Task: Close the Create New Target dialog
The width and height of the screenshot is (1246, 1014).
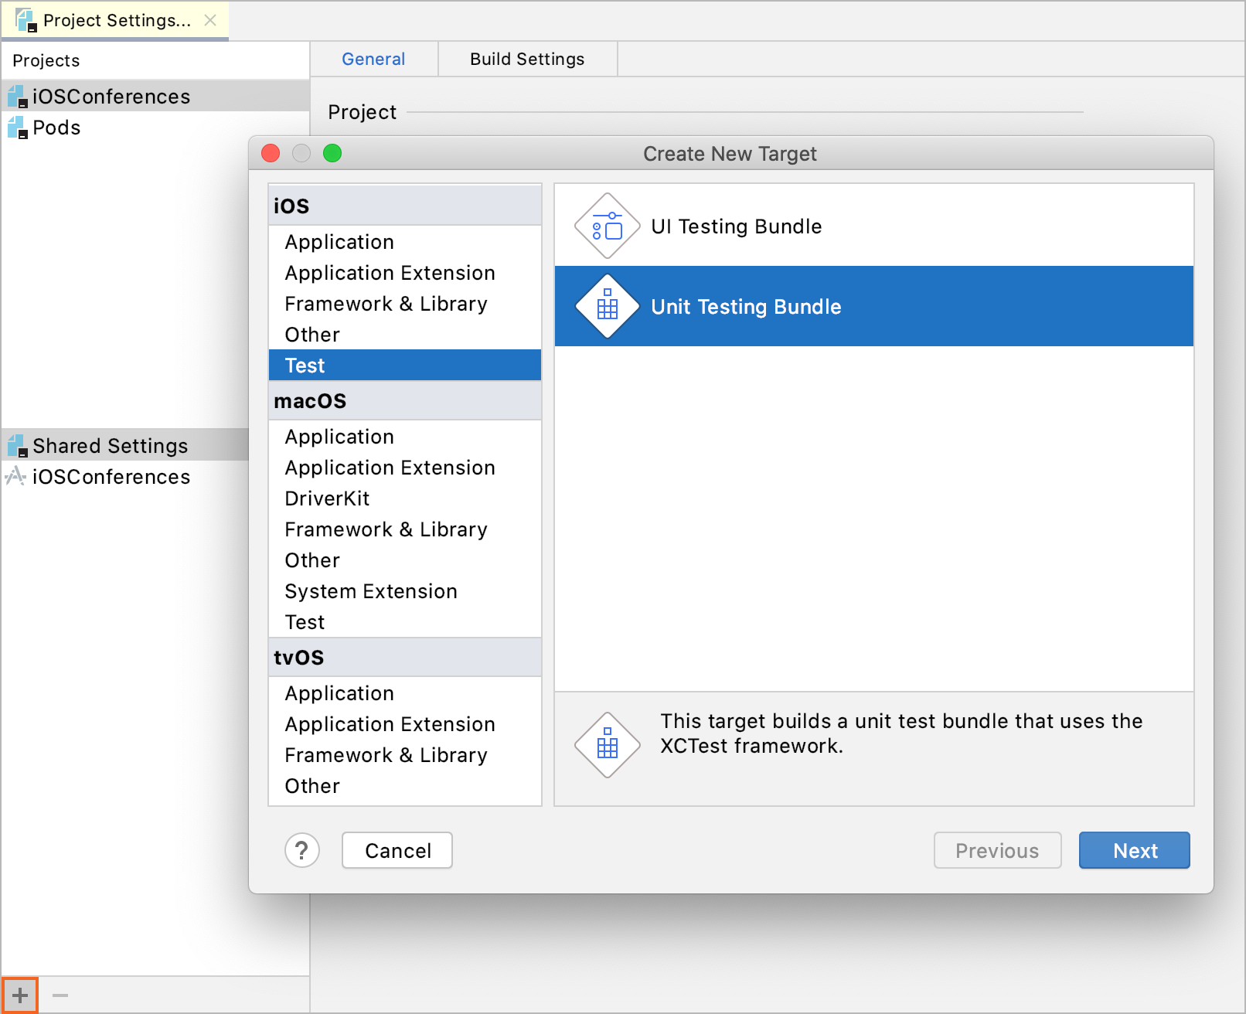Action: (271, 153)
